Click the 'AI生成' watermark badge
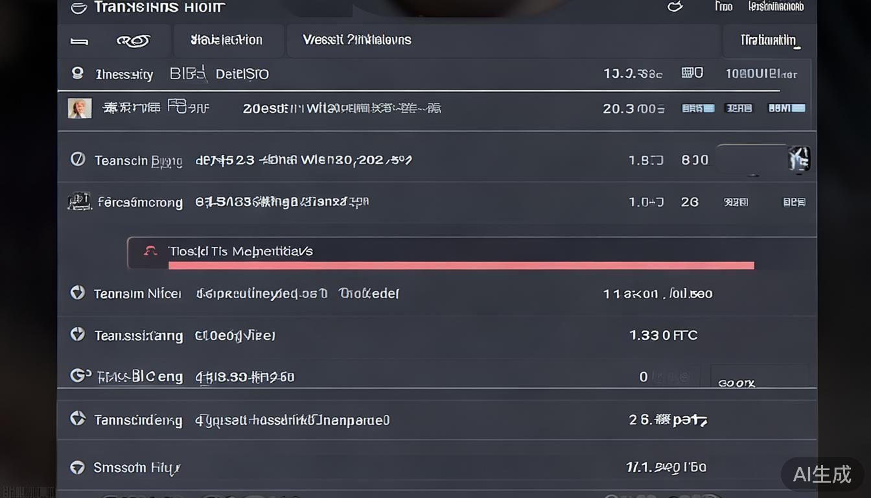871x498 pixels. pyautogui.click(x=822, y=475)
